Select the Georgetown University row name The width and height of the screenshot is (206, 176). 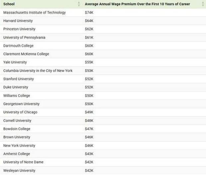(21, 104)
